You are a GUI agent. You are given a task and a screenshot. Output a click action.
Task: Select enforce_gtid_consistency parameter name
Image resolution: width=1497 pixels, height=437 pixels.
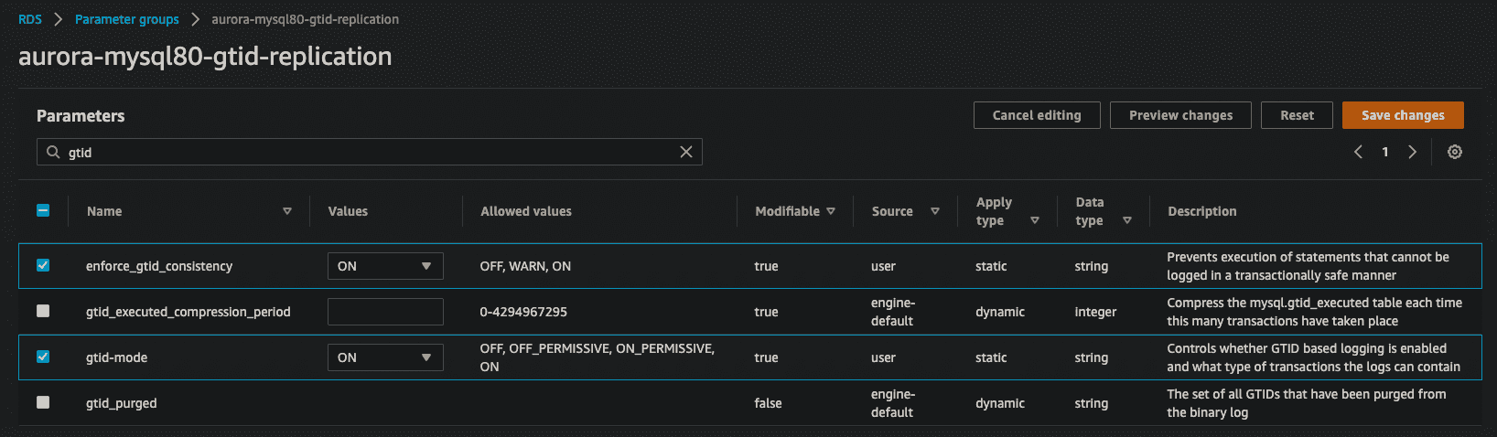[x=159, y=266]
